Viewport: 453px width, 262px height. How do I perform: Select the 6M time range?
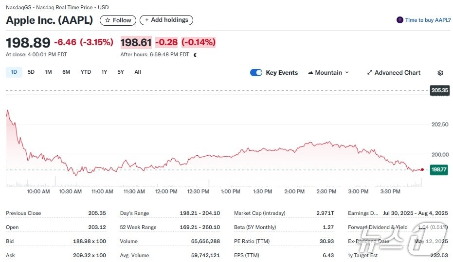pos(66,72)
